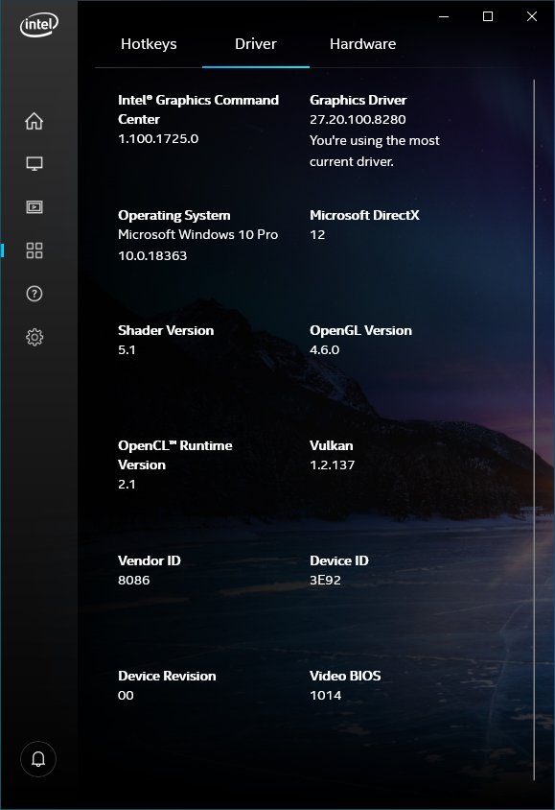Image resolution: width=555 pixels, height=810 pixels.
Task: Select the Graphics Driver version 27.20.100.8280
Action: (358, 119)
